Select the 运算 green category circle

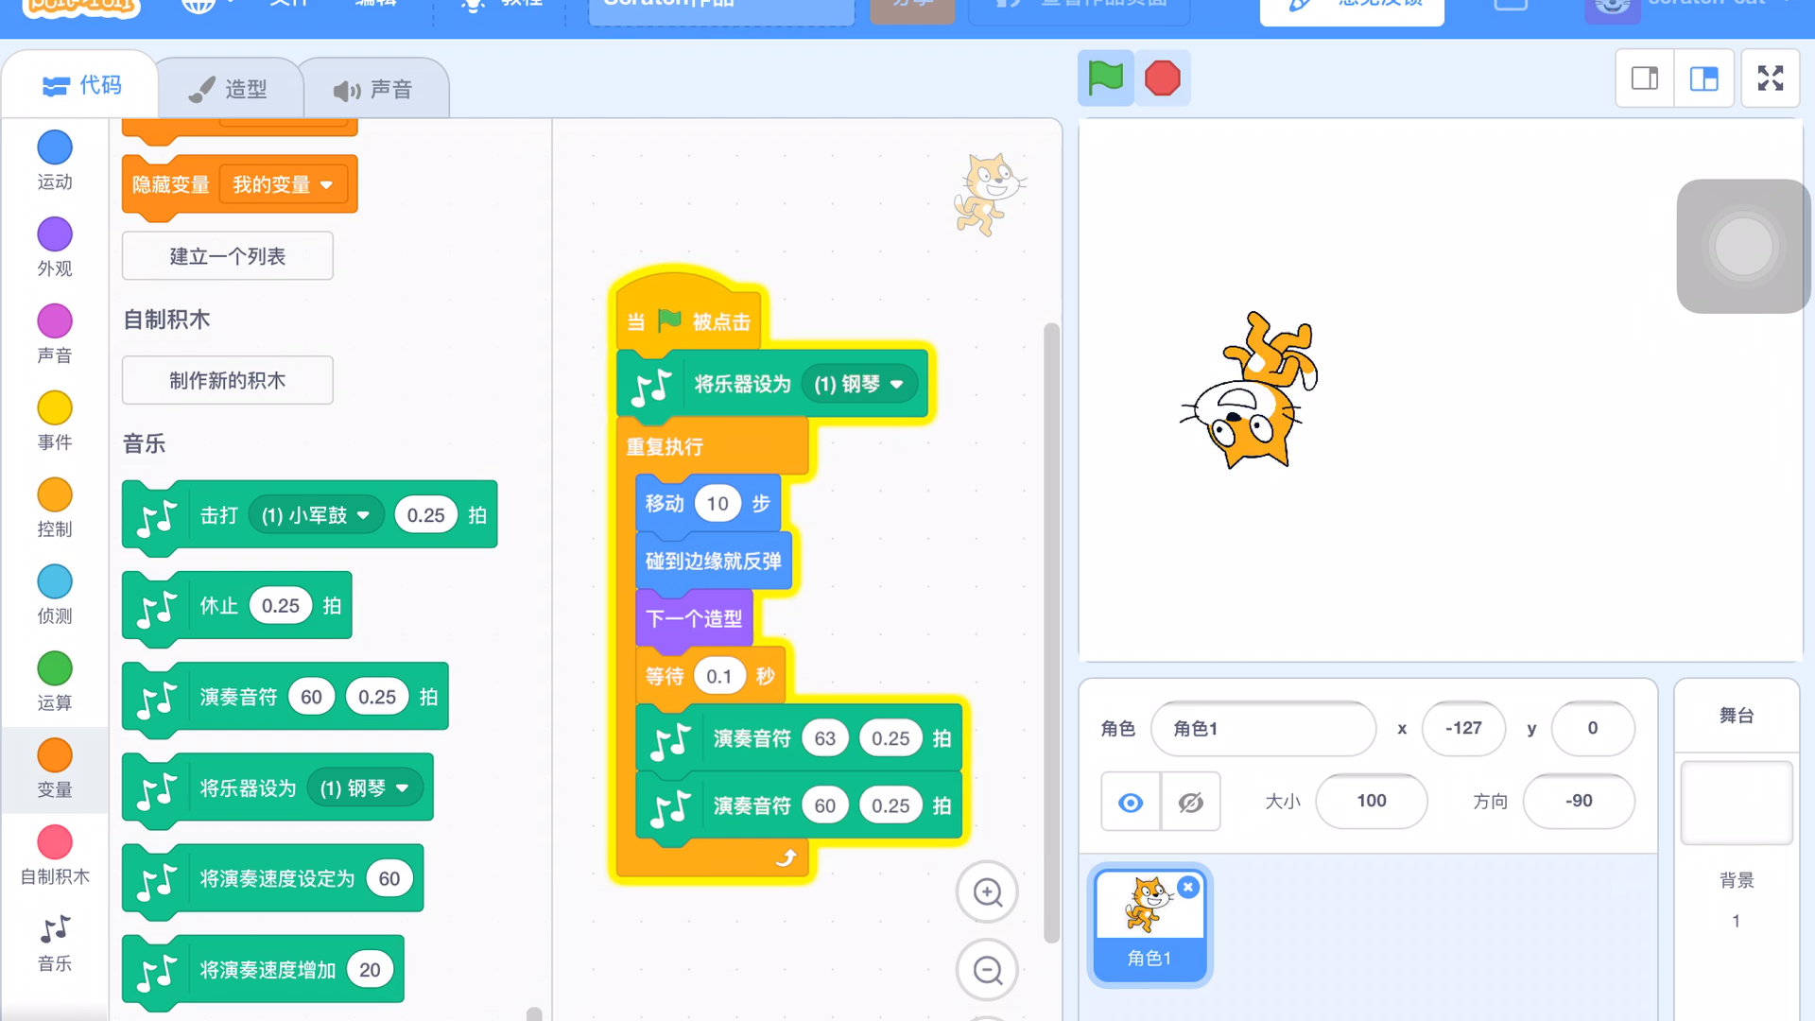(55, 668)
